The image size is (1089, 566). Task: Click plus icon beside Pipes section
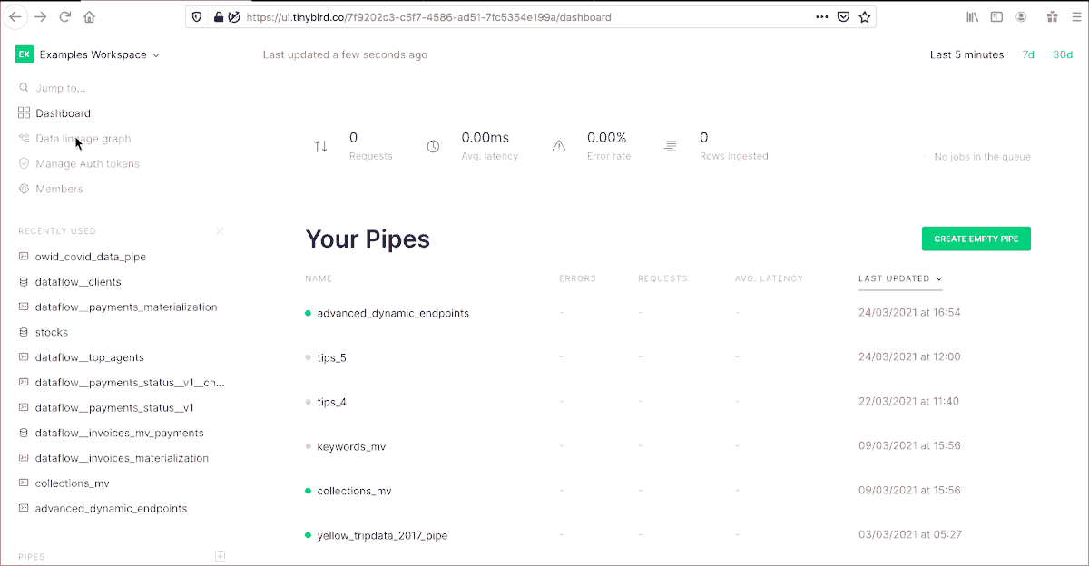click(x=220, y=556)
